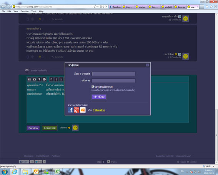Log in with the Facebook icon
The height and width of the screenshot is (175, 218).
[x=70, y=110]
